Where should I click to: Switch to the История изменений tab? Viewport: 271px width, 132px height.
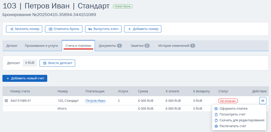point(177,46)
